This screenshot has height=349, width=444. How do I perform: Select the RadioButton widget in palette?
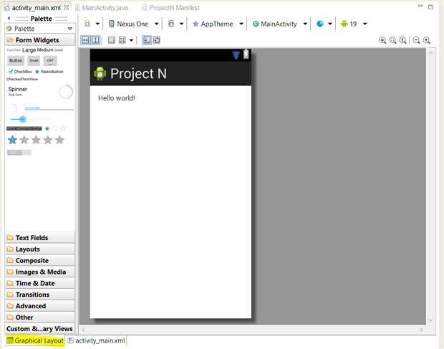click(49, 72)
